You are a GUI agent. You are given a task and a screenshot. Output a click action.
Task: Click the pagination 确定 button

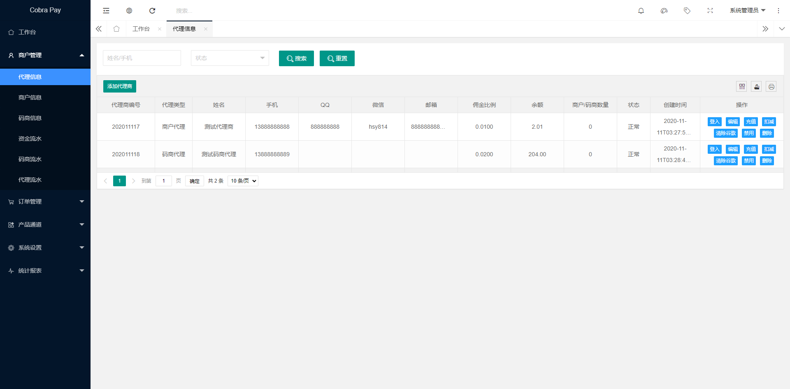pos(195,181)
